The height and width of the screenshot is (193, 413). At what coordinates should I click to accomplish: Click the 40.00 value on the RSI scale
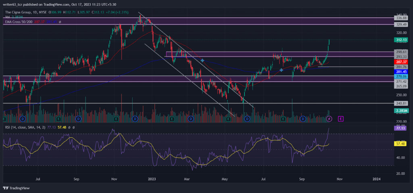click(400, 157)
